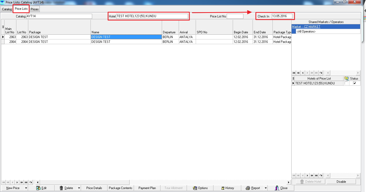Click the monitor icon column header in Hotels list
Image resolution: width=366 pixels, height=192 pixels.
tap(346, 79)
